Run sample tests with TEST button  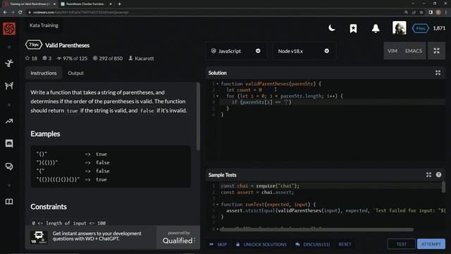click(x=402, y=244)
